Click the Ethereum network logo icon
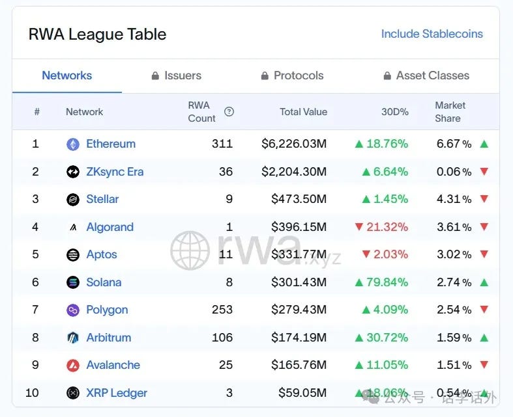Image resolution: width=513 pixels, height=417 pixels. [73, 144]
